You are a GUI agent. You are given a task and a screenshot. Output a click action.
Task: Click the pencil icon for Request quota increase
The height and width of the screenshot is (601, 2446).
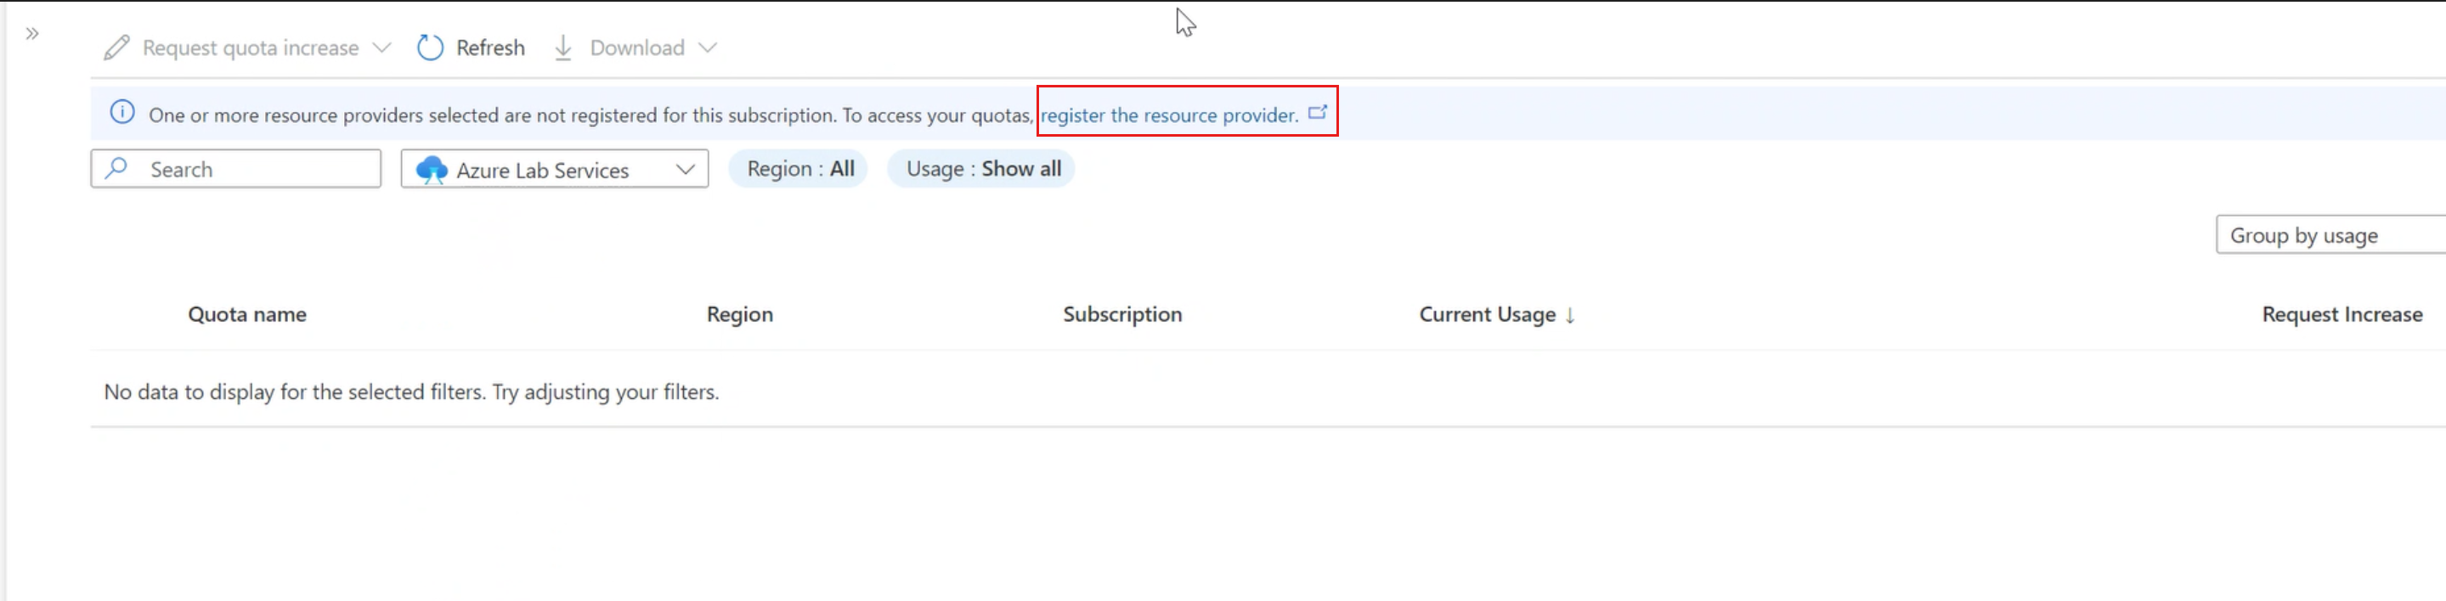(x=116, y=48)
